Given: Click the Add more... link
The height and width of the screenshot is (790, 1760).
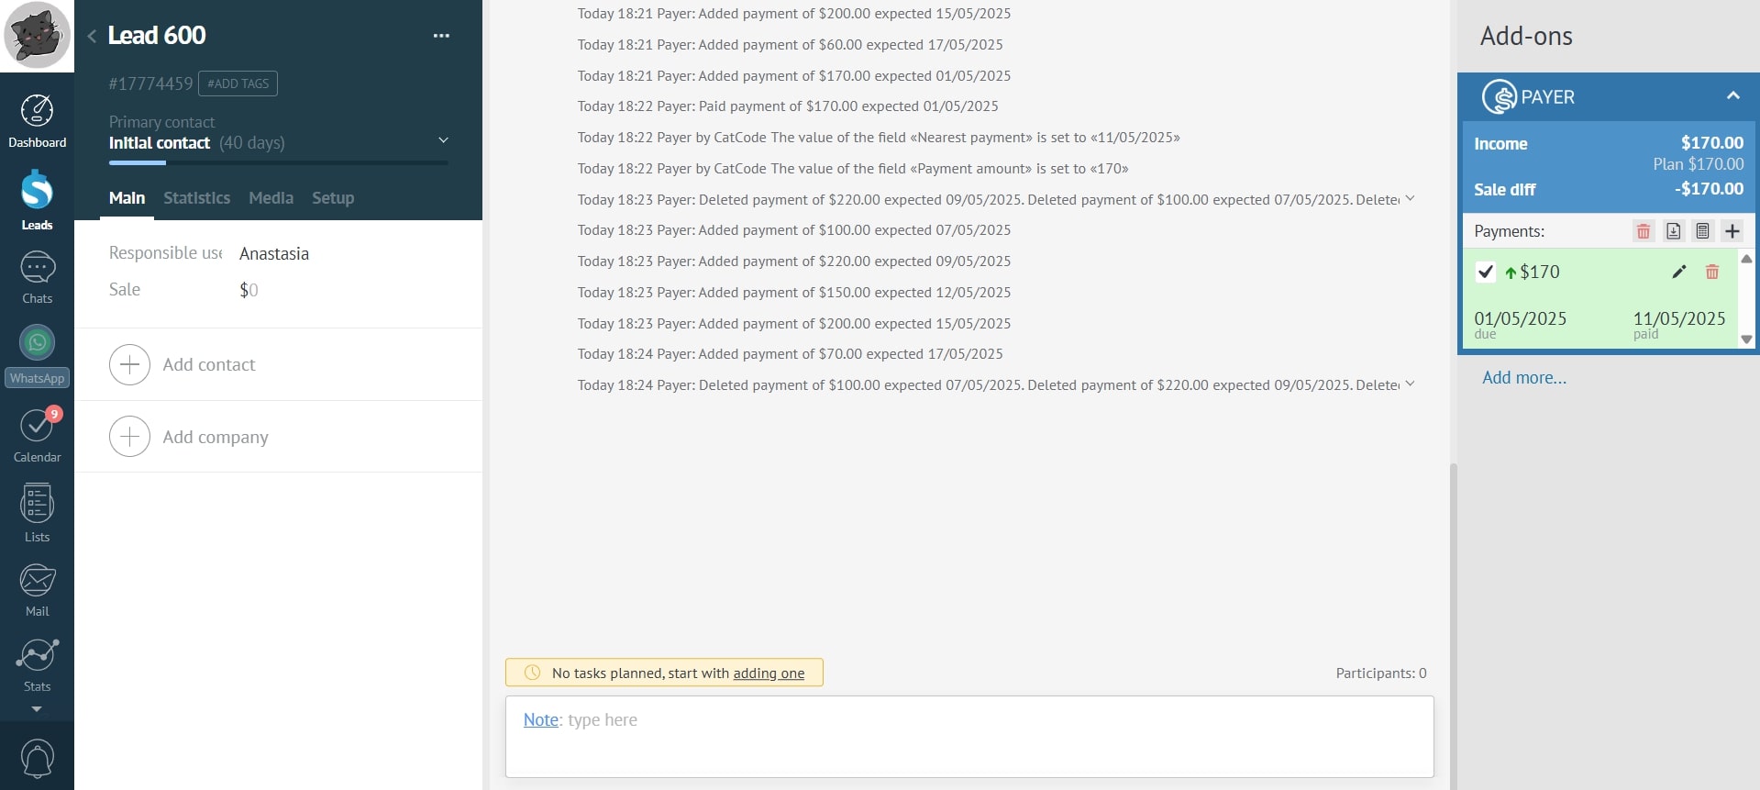Looking at the screenshot, I should click(x=1524, y=377).
